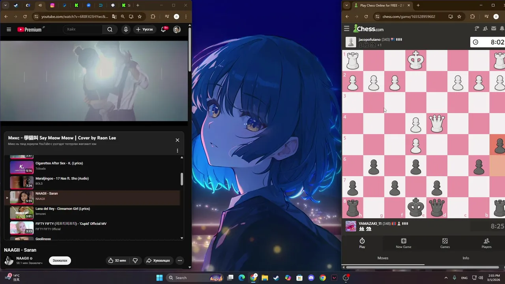
Task: Select Lana del Rey - Cinnamon Girl
Action: pos(94,212)
